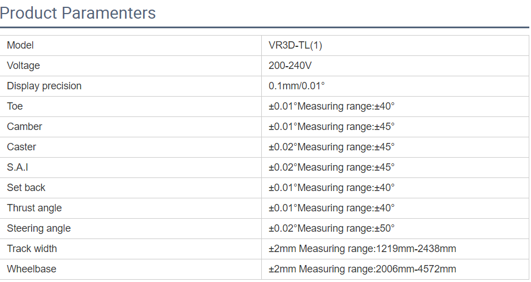Click the Display precision label
Viewport: 531px width, 282px height.
[44, 86]
